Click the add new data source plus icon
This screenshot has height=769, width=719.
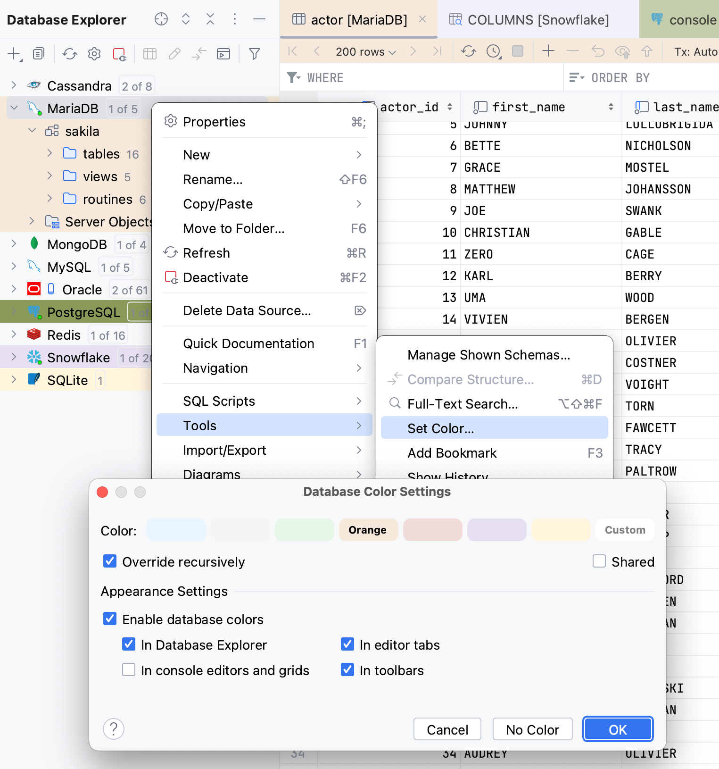coord(14,54)
